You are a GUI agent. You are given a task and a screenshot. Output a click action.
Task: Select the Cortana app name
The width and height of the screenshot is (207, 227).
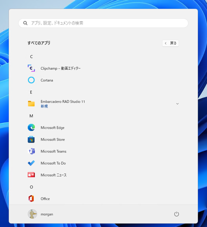pyautogui.click(x=47, y=80)
